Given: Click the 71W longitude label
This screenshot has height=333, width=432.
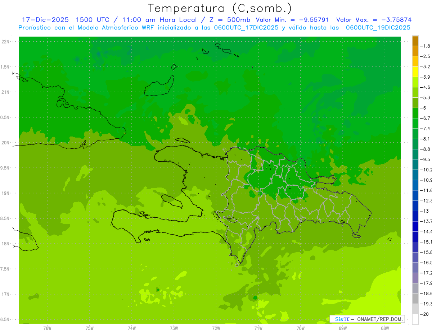Looking at the screenshot, I should pyautogui.click(x=258, y=328).
